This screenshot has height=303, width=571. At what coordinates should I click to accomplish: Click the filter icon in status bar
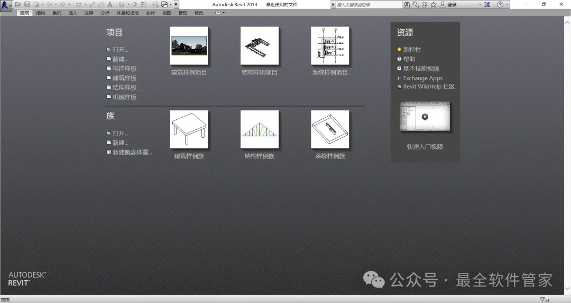tap(542, 300)
